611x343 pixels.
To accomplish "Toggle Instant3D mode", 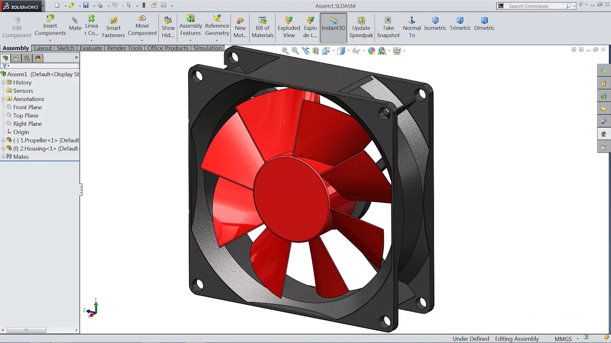I will pos(333,28).
